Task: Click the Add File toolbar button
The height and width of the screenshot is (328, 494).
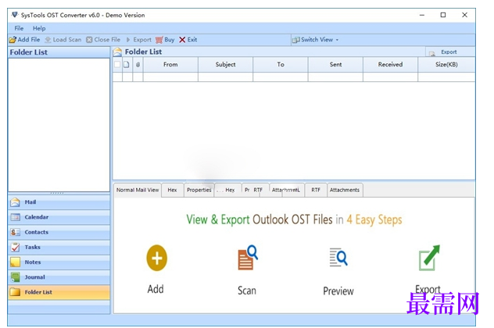Action: (24, 40)
